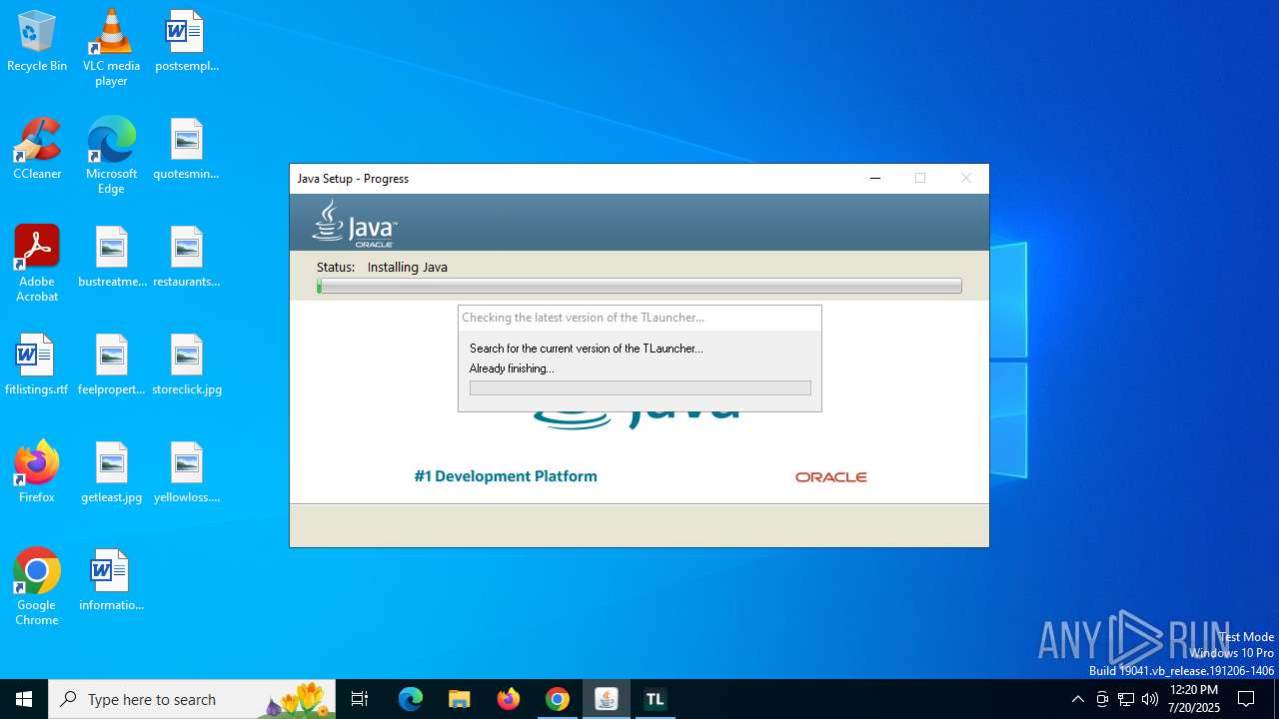Open Firefox from the taskbar

pyautogui.click(x=509, y=699)
